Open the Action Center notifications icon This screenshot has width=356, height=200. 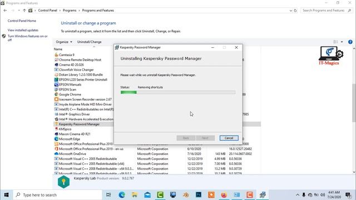[x=348, y=195]
